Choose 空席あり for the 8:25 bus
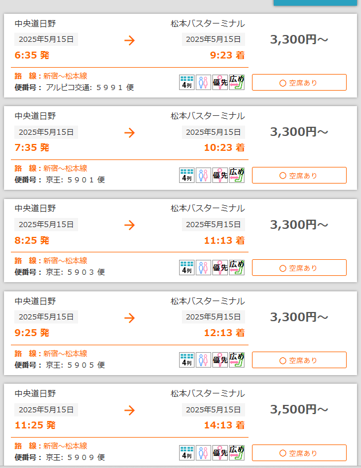361x468 pixels. coord(299,268)
